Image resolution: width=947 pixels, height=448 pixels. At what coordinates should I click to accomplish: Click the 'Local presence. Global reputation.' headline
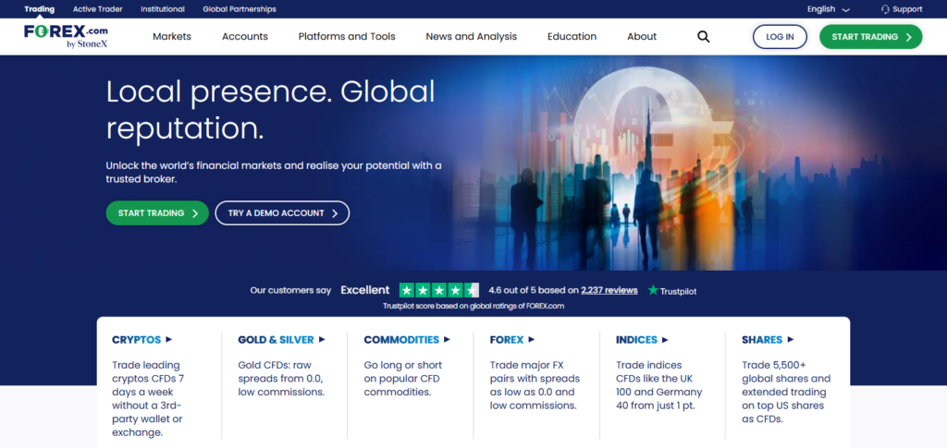(271, 110)
